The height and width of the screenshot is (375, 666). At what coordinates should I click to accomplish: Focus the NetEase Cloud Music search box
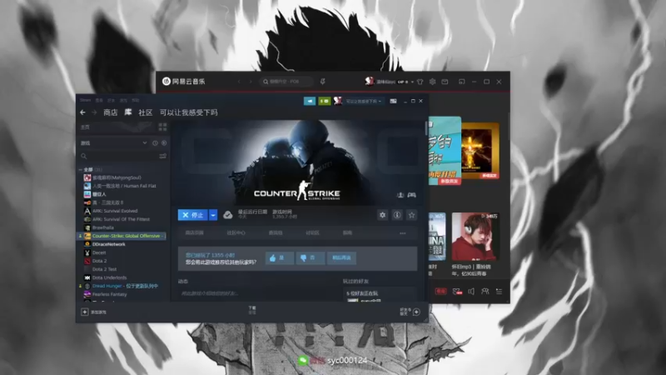point(286,82)
